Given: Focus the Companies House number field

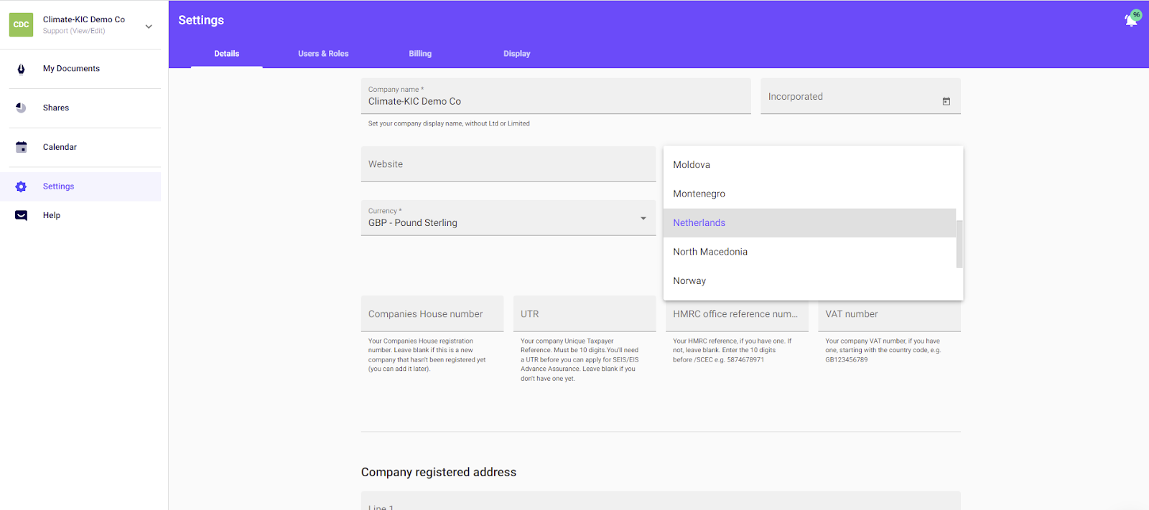Looking at the screenshot, I should (x=432, y=314).
